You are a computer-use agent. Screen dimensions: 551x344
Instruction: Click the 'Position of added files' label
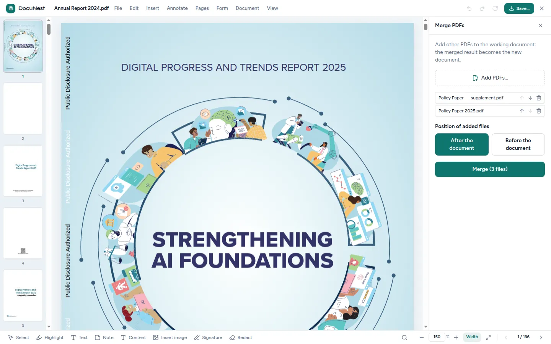click(462, 127)
